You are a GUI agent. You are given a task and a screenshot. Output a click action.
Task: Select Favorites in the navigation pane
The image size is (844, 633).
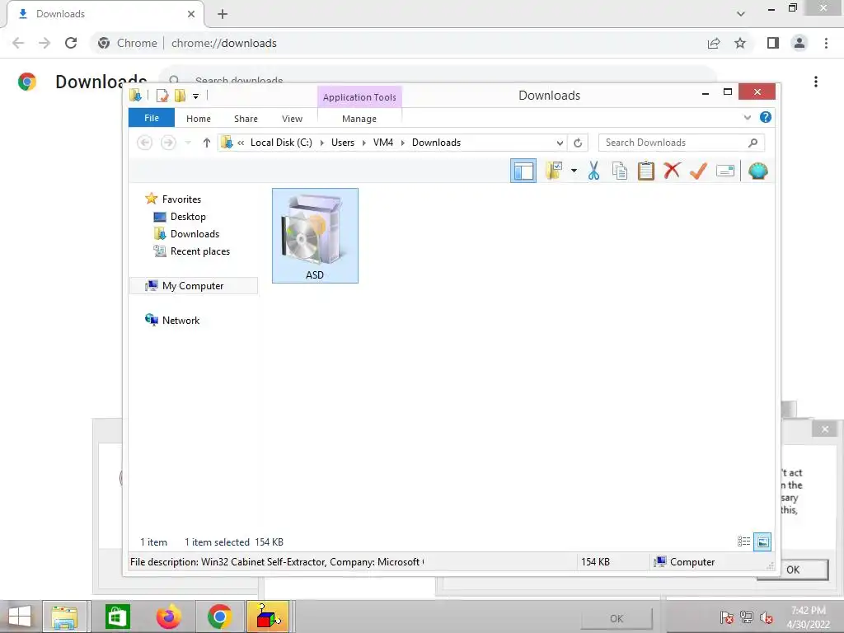tap(181, 199)
